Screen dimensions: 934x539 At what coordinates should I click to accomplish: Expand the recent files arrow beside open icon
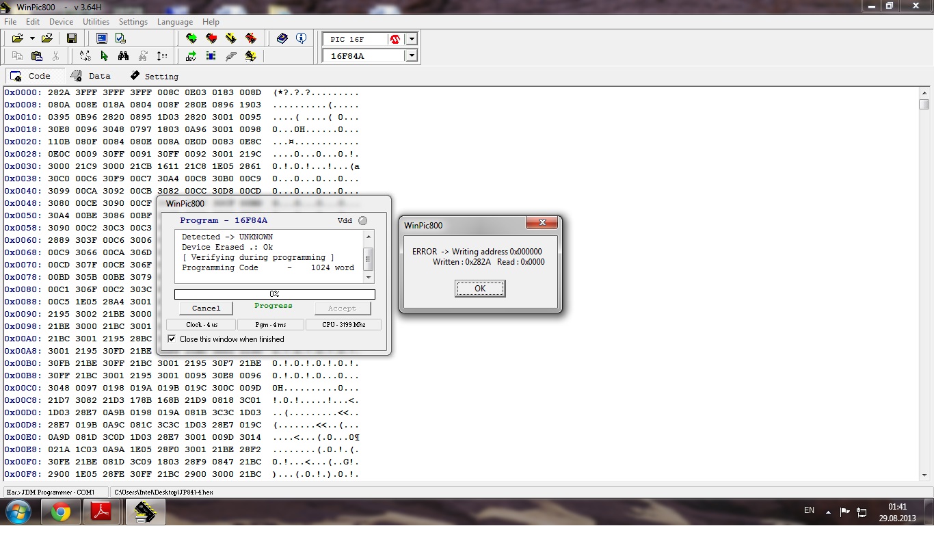point(31,39)
